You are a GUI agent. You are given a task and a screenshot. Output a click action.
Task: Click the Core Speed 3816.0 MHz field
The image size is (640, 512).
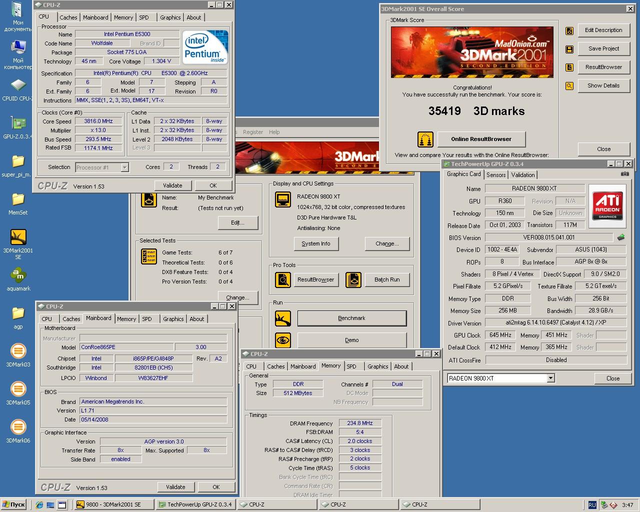pyautogui.click(x=98, y=121)
